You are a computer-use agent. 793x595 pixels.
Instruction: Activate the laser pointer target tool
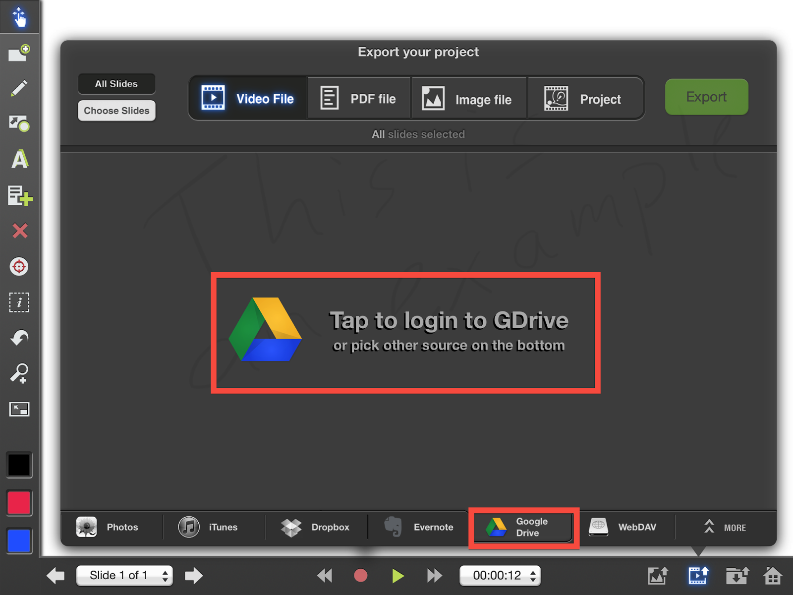[x=19, y=266]
